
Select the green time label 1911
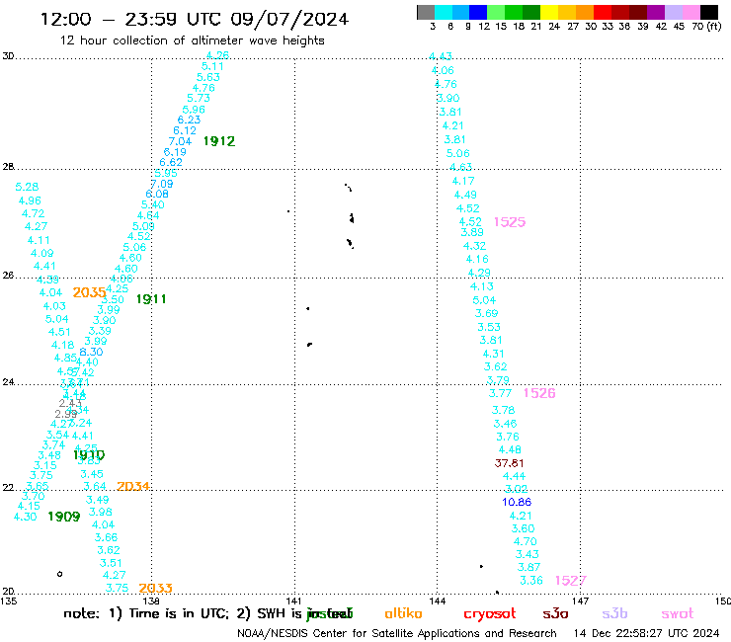[151, 299]
